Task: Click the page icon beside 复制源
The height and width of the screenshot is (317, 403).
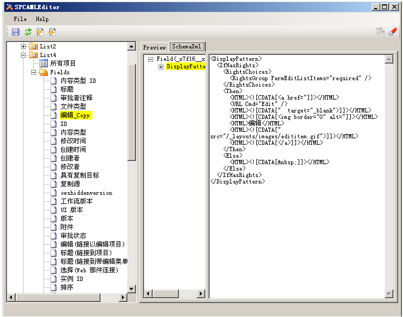Action: tap(53, 184)
